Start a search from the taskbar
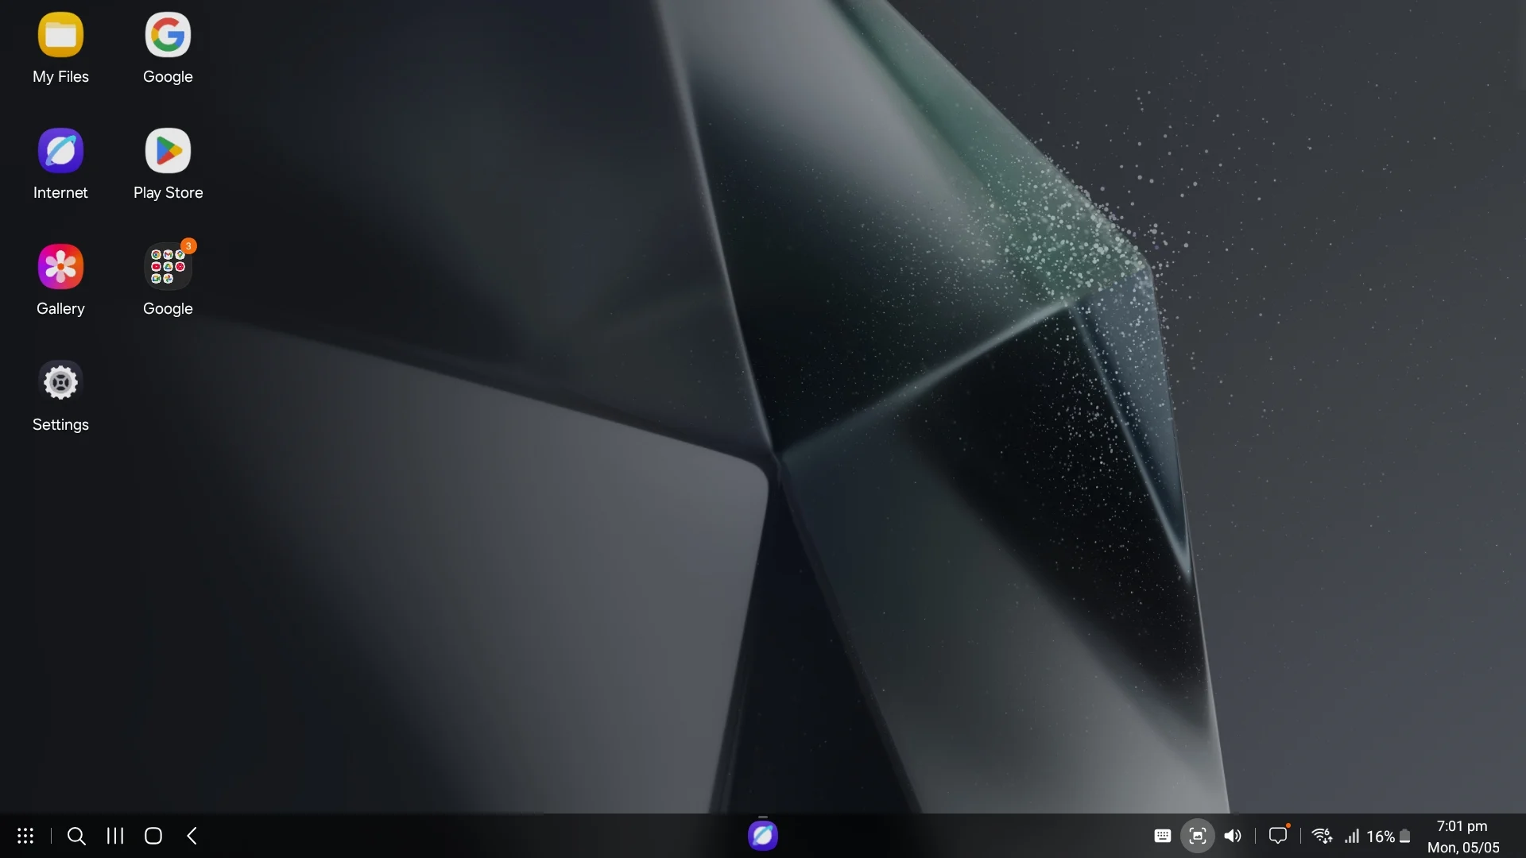Screen dimensions: 1526x858 click(76, 836)
